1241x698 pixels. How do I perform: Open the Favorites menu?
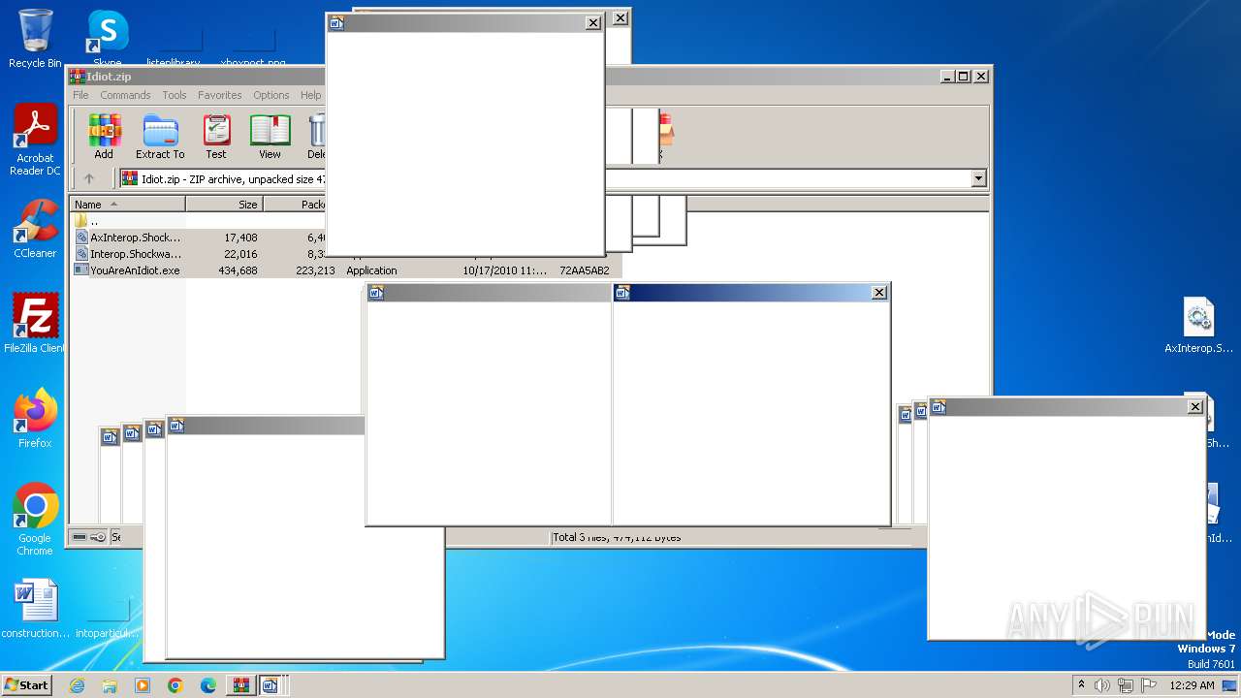click(x=220, y=95)
